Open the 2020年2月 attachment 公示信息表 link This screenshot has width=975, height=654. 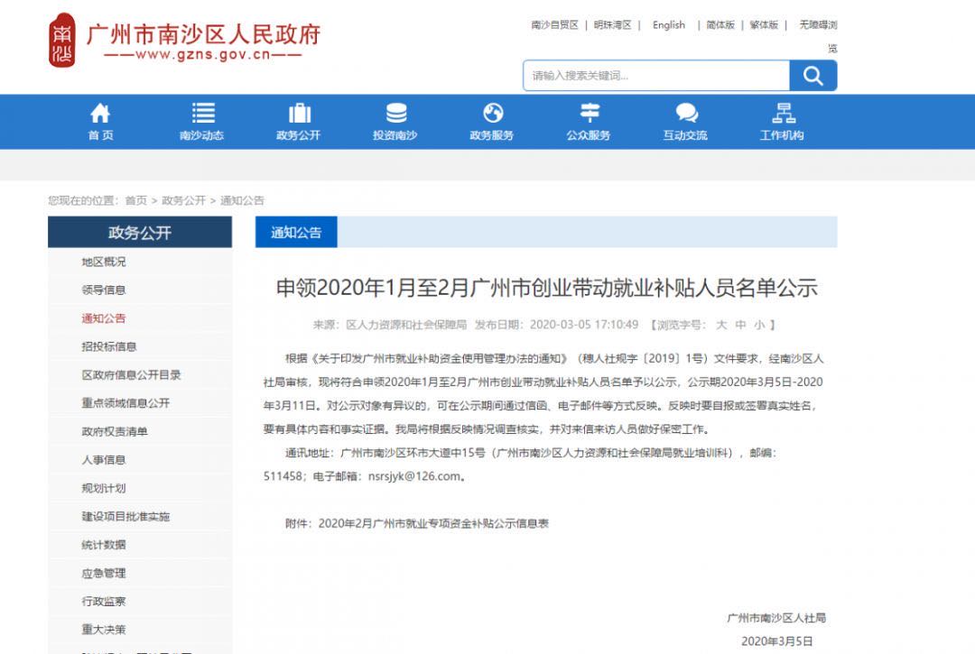pyautogui.click(x=433, y=523)
